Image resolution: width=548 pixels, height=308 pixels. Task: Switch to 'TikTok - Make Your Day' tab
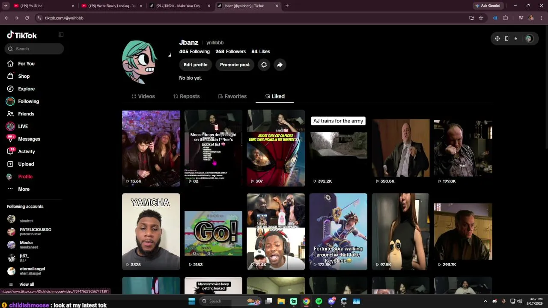click(x=180, y=6)
